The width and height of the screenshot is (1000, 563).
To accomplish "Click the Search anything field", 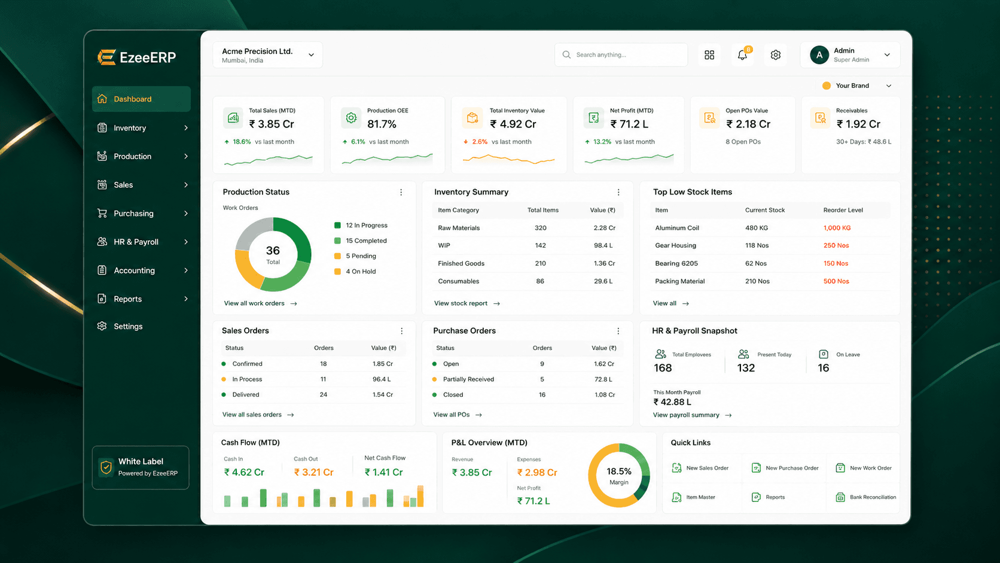I will 621,55.
